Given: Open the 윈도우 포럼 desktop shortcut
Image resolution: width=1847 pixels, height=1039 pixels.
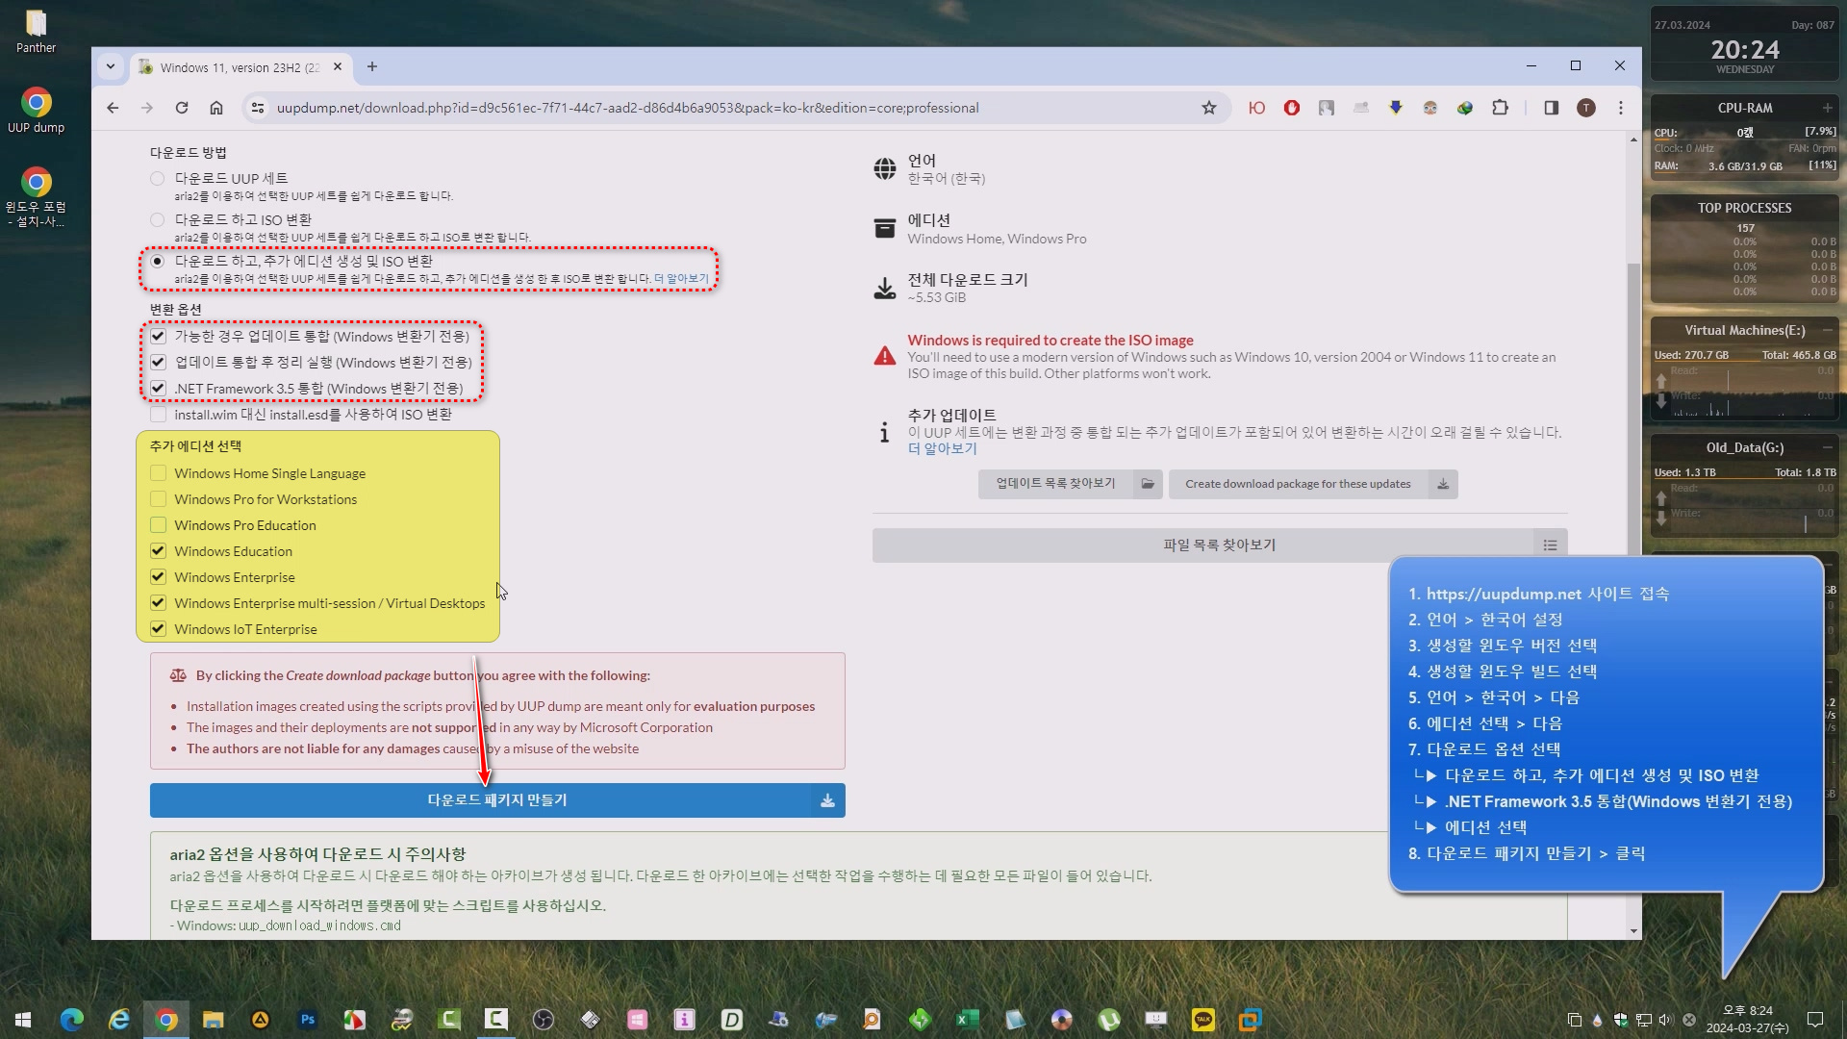Looking at the screenshot, I should coord(36,197).
